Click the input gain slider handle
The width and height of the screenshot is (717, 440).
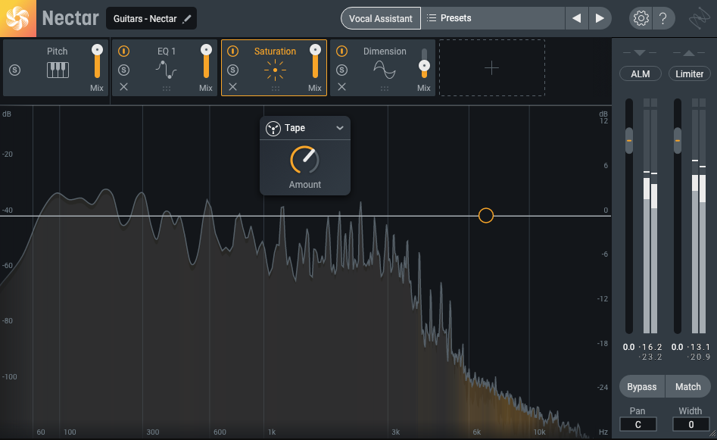[629, 140]
